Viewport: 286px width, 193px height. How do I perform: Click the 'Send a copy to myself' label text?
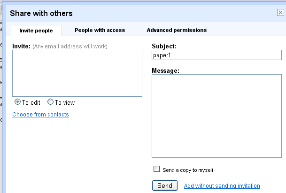(x=188, y=170)
